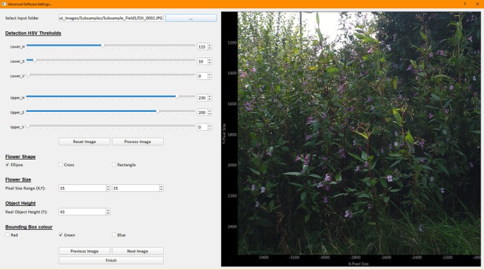This screenshot has height=270, width=484.
Task: Enable the Cross flower shape checkbox
Action: [61, 165]
